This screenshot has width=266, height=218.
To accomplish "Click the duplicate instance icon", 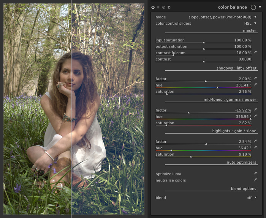I will 169,7.
